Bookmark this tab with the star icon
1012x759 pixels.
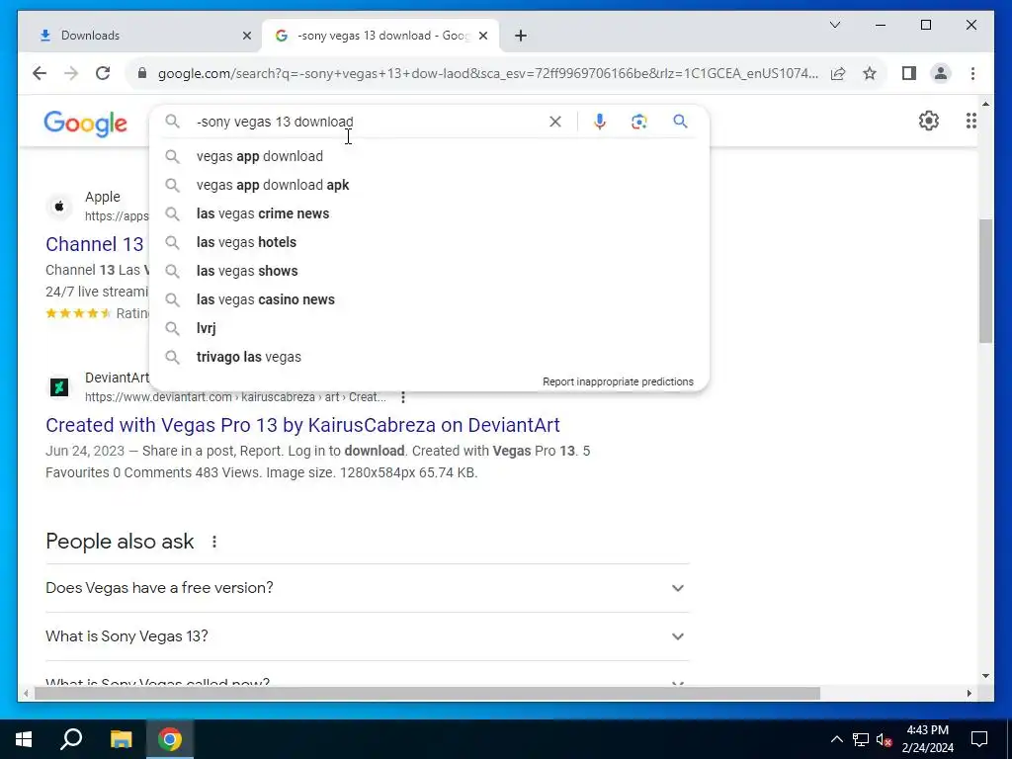click(870, 73)
